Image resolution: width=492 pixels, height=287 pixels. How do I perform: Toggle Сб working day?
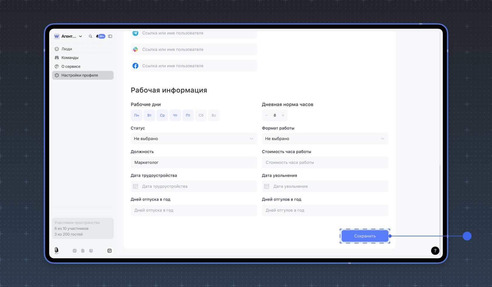pyautogui.click(x=201, y=115)
